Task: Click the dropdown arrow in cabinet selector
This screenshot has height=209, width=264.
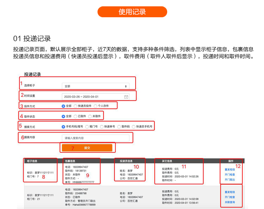Action: 126,86
